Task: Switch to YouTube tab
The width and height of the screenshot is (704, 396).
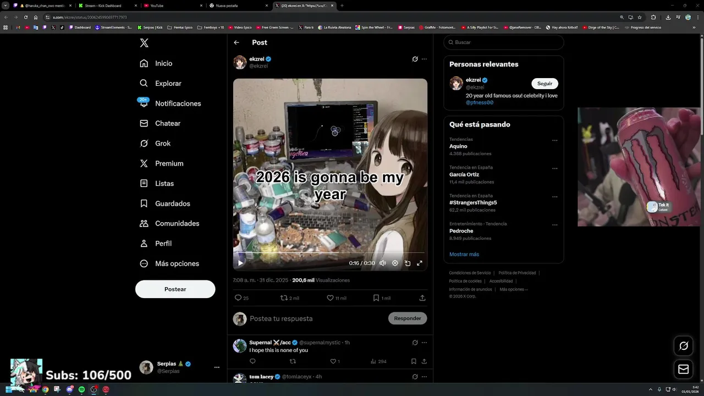Action: point(172,5)
